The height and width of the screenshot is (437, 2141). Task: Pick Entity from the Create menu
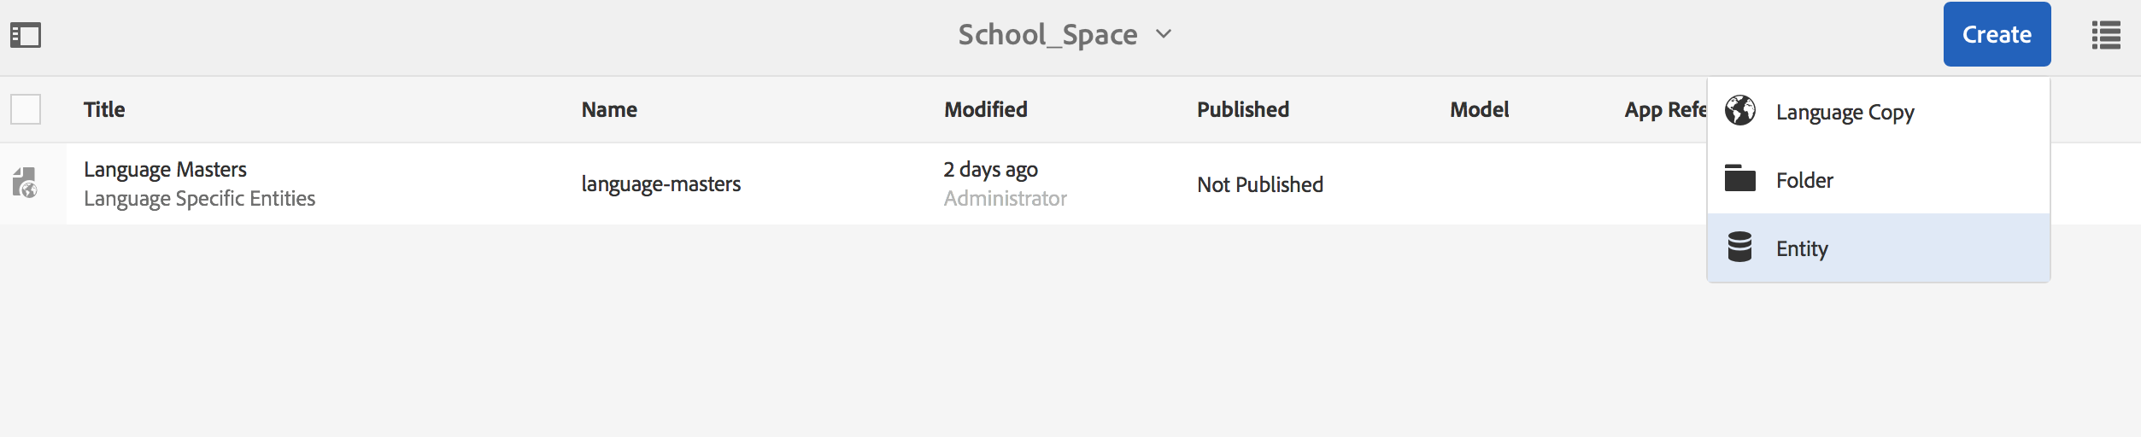[x=1802, y=248]
